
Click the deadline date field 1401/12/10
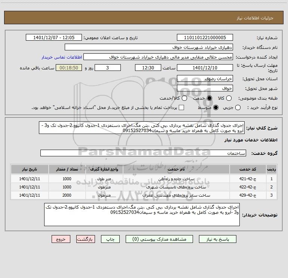[205, 68]
